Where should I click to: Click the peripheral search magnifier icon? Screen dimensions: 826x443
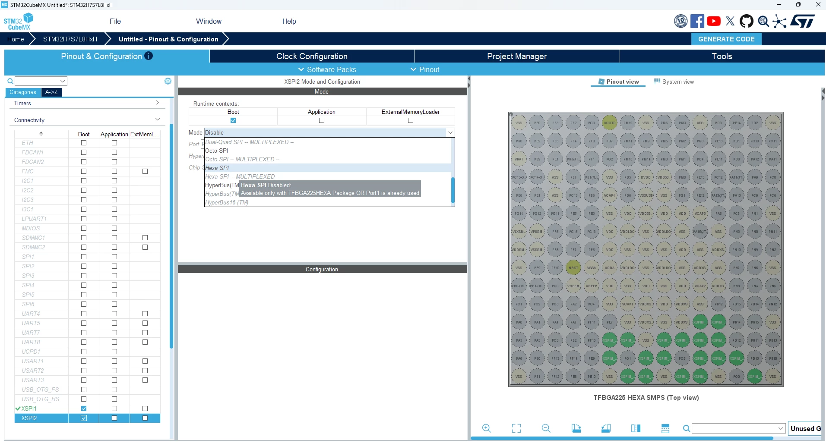10,81
